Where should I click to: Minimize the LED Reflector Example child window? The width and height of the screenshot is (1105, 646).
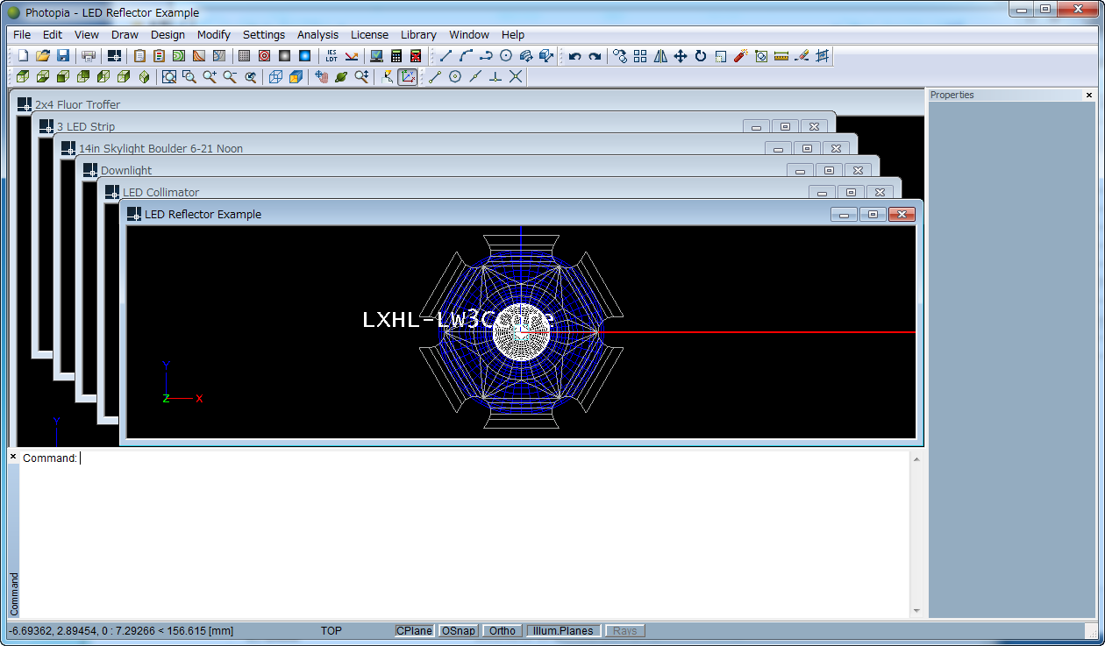[844, 214]
